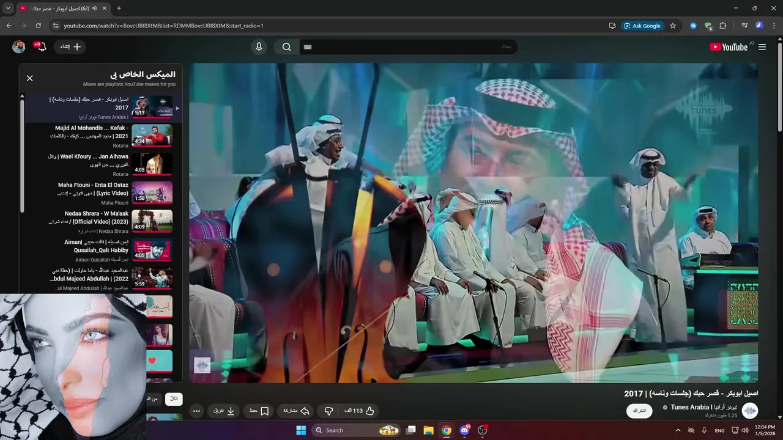783x440 pixels.
Task: Click the video title text 2017
Action: point(691,393)
